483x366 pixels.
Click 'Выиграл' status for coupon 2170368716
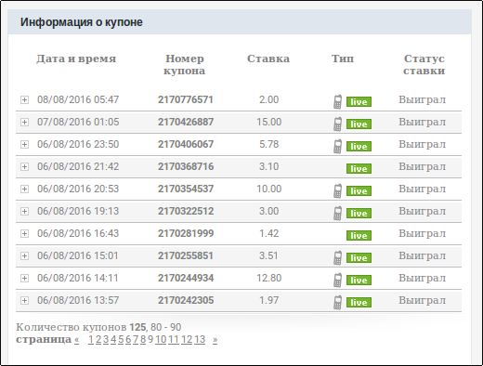pyautogui.click(x=423, y=166)
